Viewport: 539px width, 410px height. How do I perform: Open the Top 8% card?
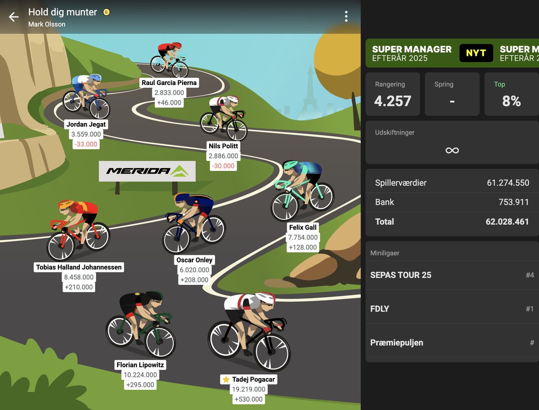[512, 94]
